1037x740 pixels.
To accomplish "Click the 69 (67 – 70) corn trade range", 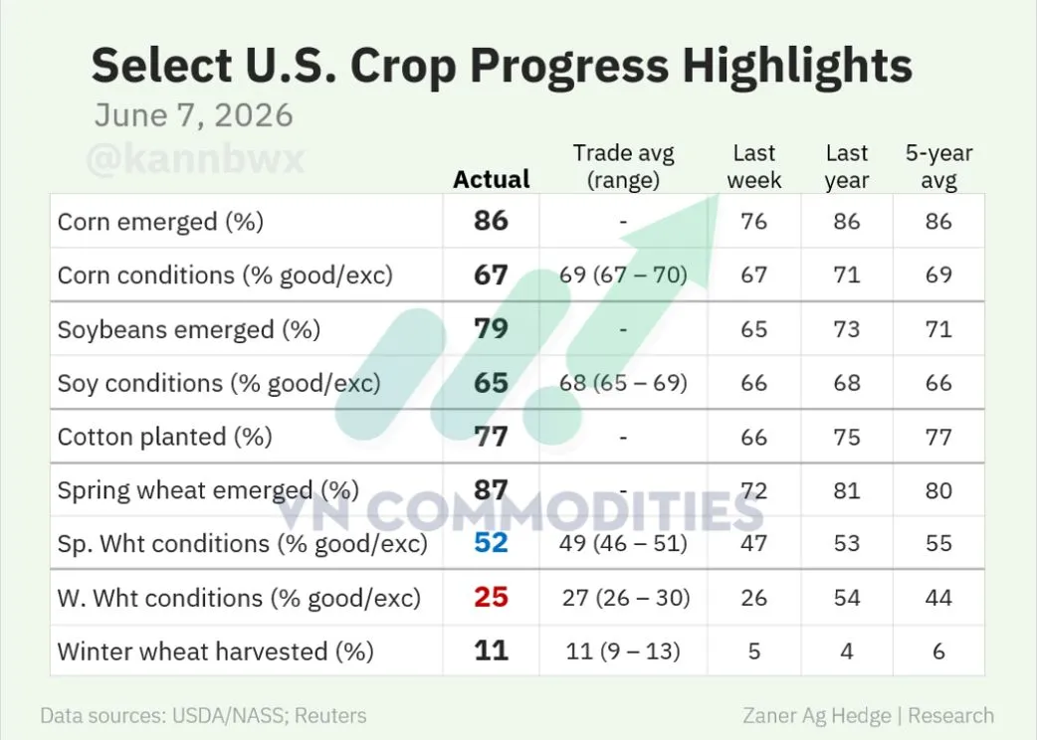I will [x=623, y=275].
